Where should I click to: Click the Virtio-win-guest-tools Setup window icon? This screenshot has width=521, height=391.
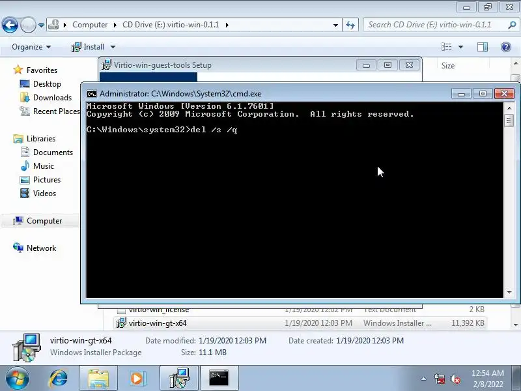(x=106, y=65)
